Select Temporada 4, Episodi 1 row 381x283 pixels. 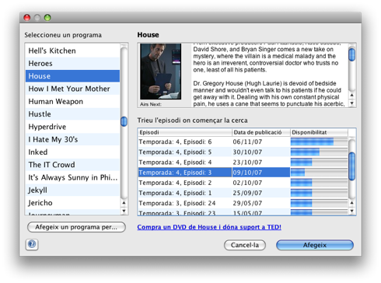tap(243, 193)
